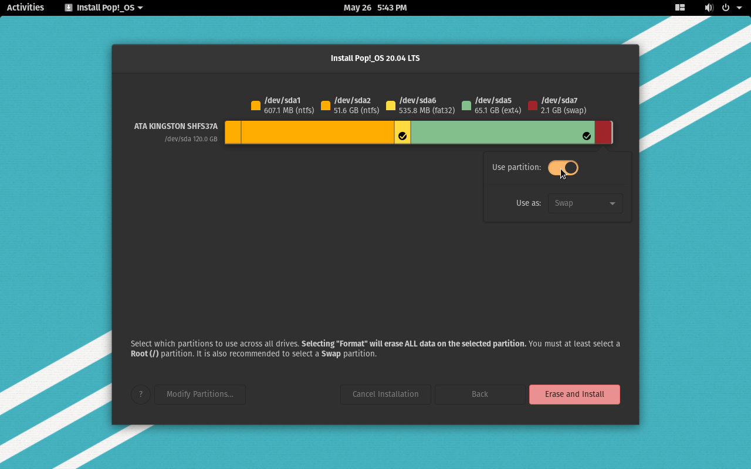This screenshot has height=469, width=751.
Task: Click Erase and Install
Action: coord(574,394)
